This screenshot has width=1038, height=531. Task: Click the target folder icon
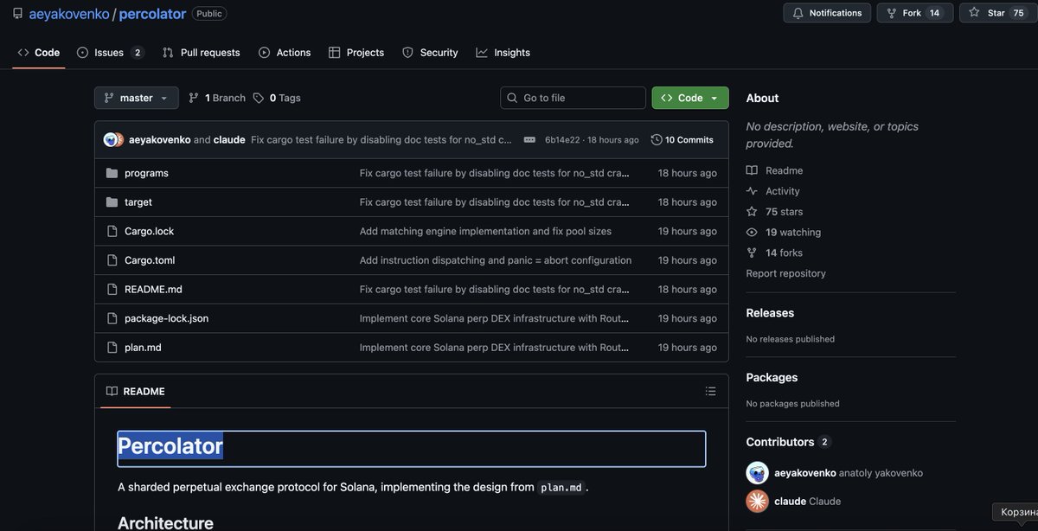[112, 202]
